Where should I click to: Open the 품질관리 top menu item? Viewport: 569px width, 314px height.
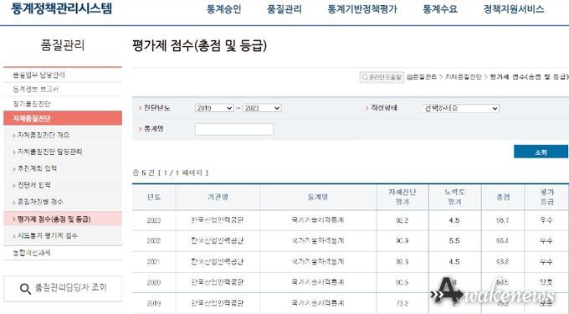click(x=284, y=9)
